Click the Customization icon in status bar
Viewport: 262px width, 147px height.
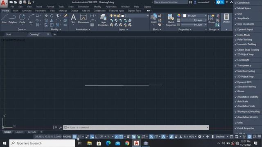pos(259,137)
